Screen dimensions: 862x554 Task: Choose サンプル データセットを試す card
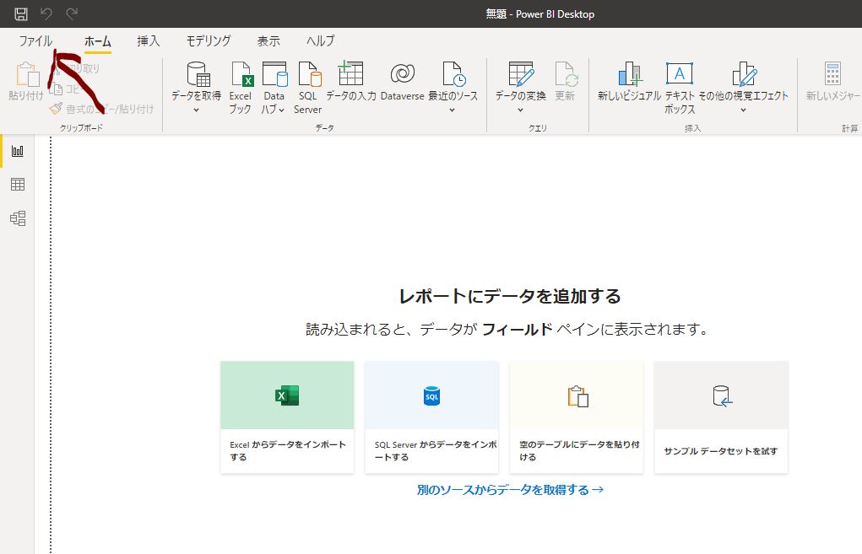pos(721,417)
